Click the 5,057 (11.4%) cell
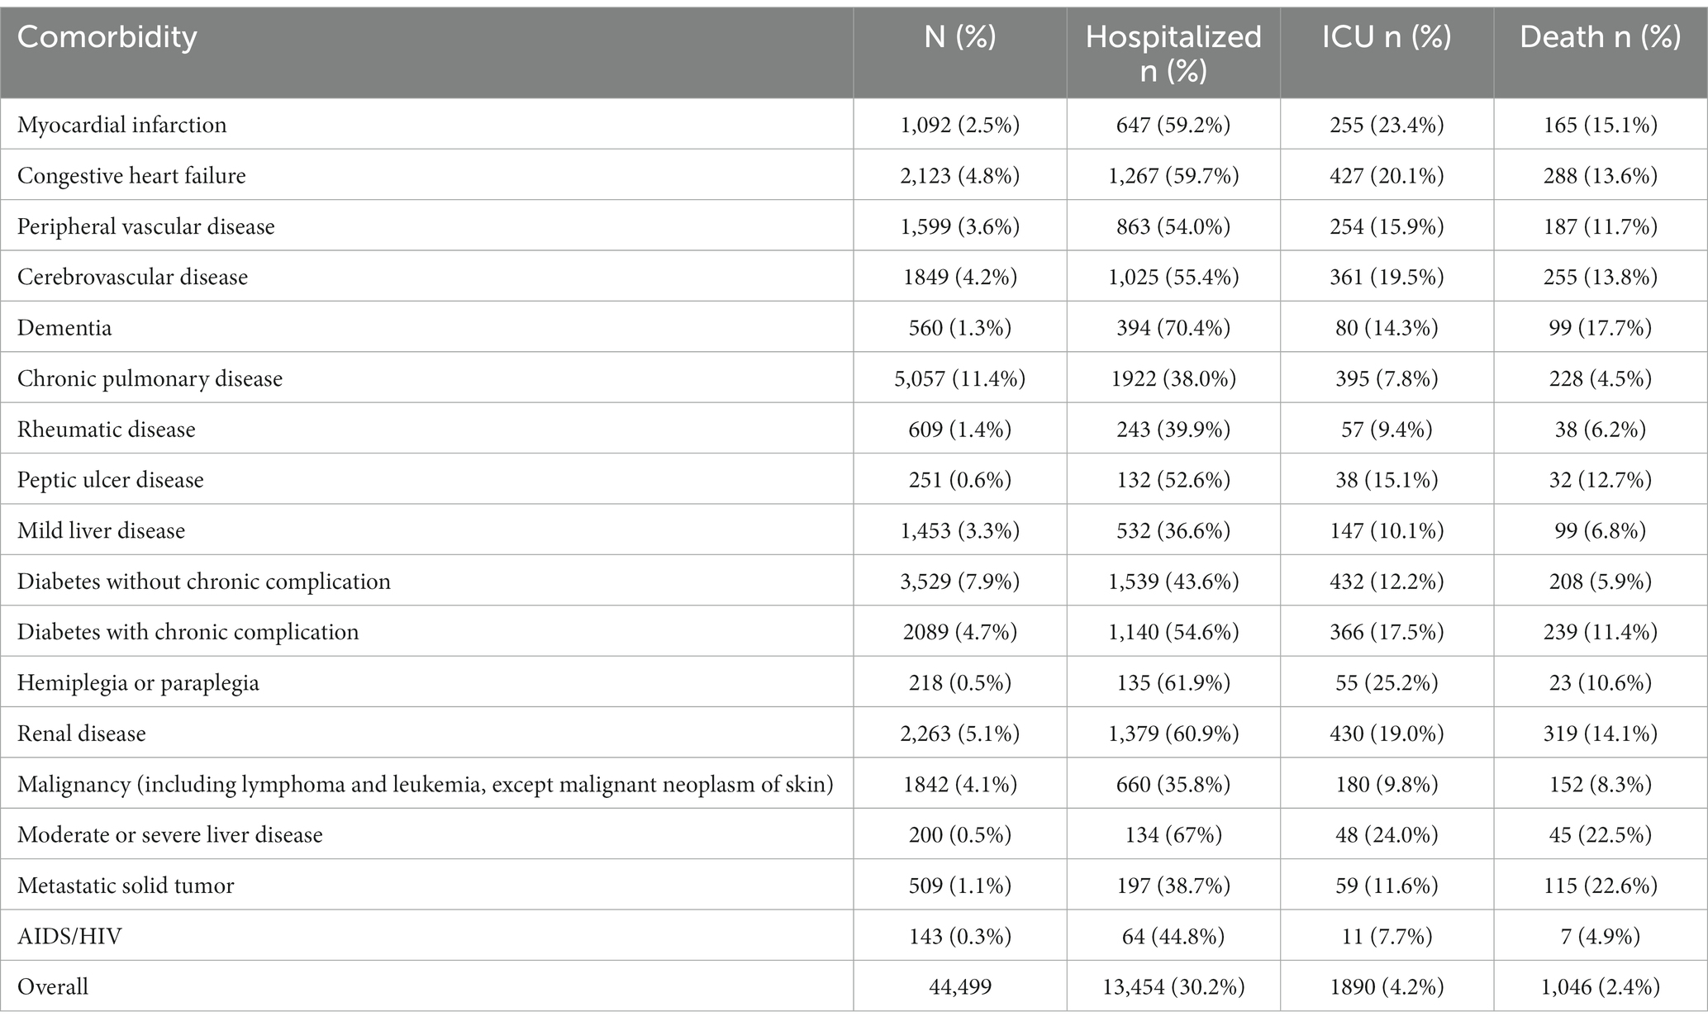Screen dimensions: 1708x1026 pyautogui.click(x=959, y=378)
